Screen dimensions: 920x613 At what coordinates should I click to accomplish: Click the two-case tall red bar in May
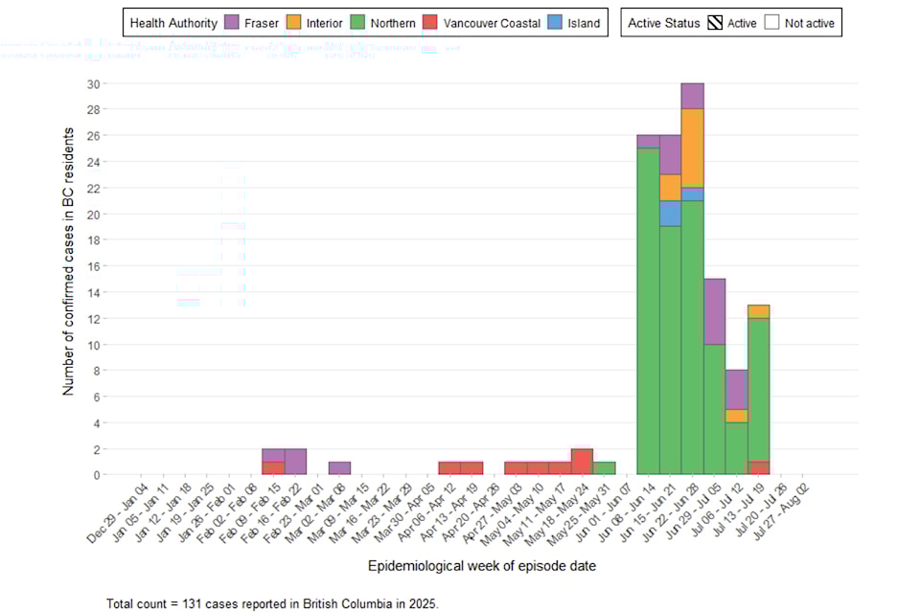[582, 461]
